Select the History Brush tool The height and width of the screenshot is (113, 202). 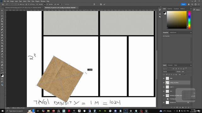point(2,38)
